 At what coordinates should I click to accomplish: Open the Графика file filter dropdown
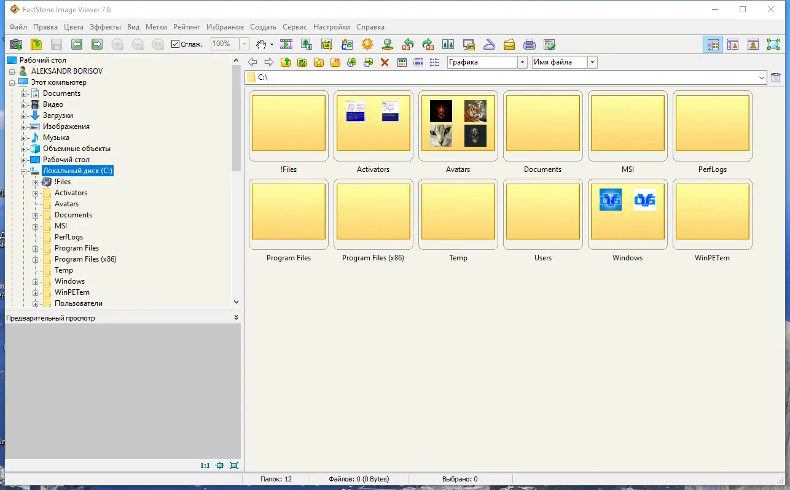pos(522,62)
